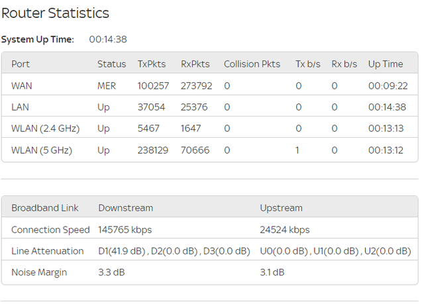Click the Broadband Link header
424x308 pixels.
click(x=45, y=208)
